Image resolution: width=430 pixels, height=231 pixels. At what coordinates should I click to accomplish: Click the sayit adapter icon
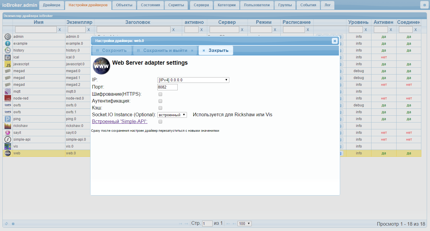point(8,133)
